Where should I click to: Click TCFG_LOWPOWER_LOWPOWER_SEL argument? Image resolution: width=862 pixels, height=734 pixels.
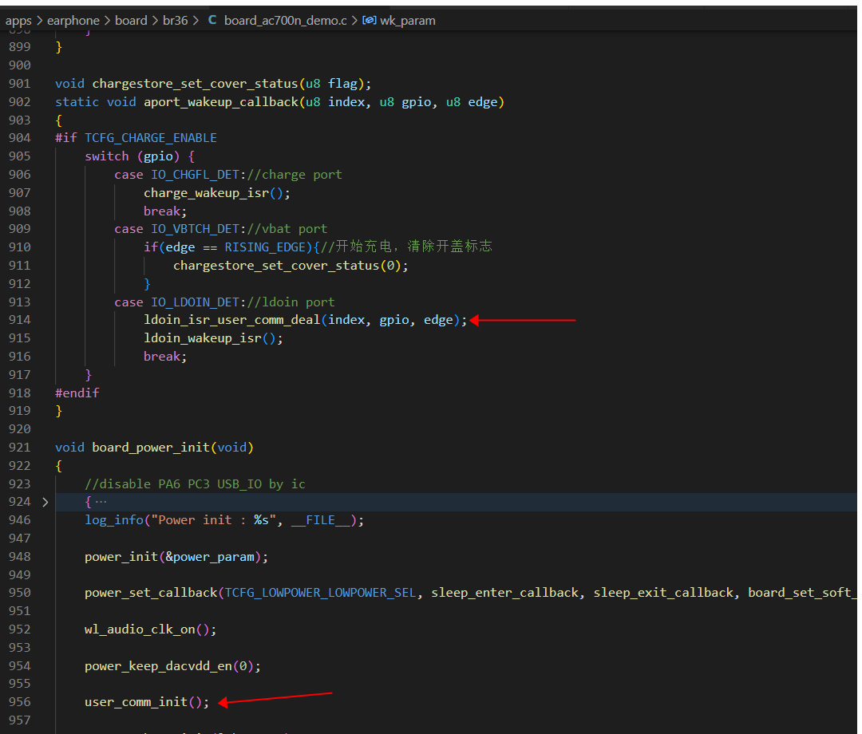pos(321,593)
